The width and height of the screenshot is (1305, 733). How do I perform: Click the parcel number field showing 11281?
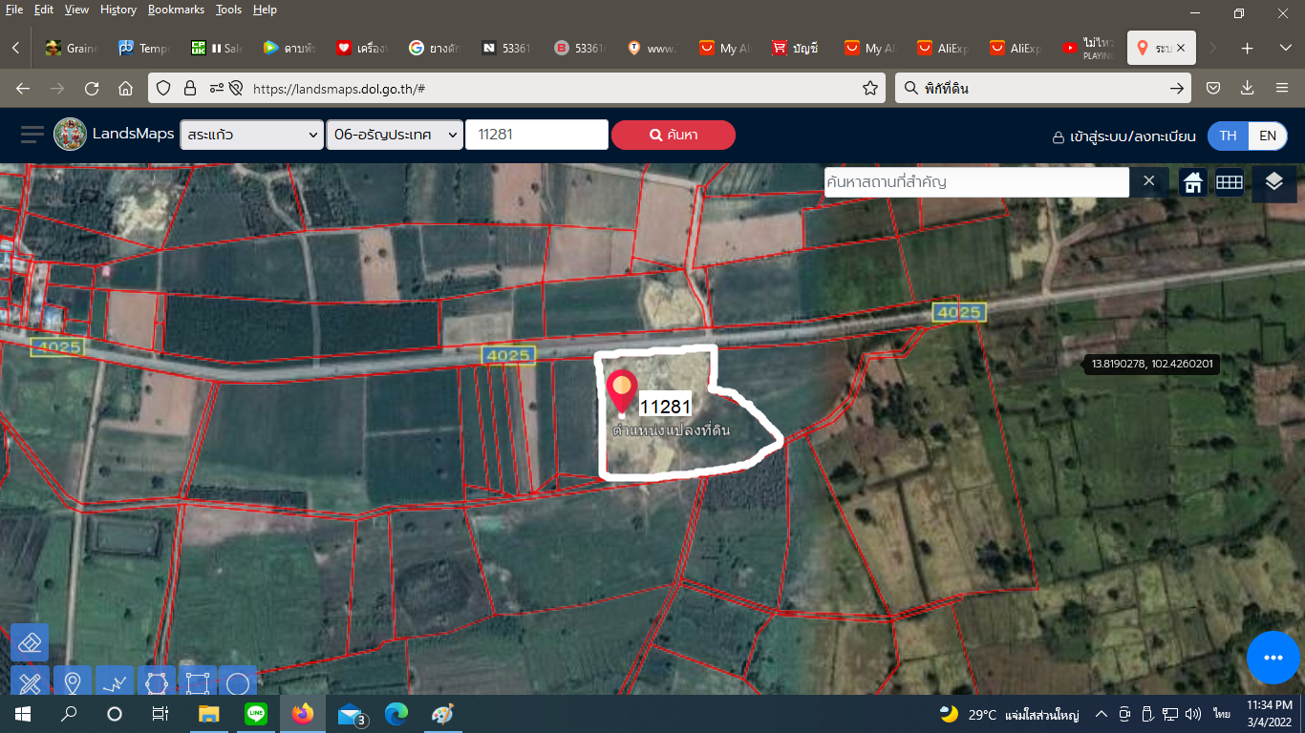point(537,135)
